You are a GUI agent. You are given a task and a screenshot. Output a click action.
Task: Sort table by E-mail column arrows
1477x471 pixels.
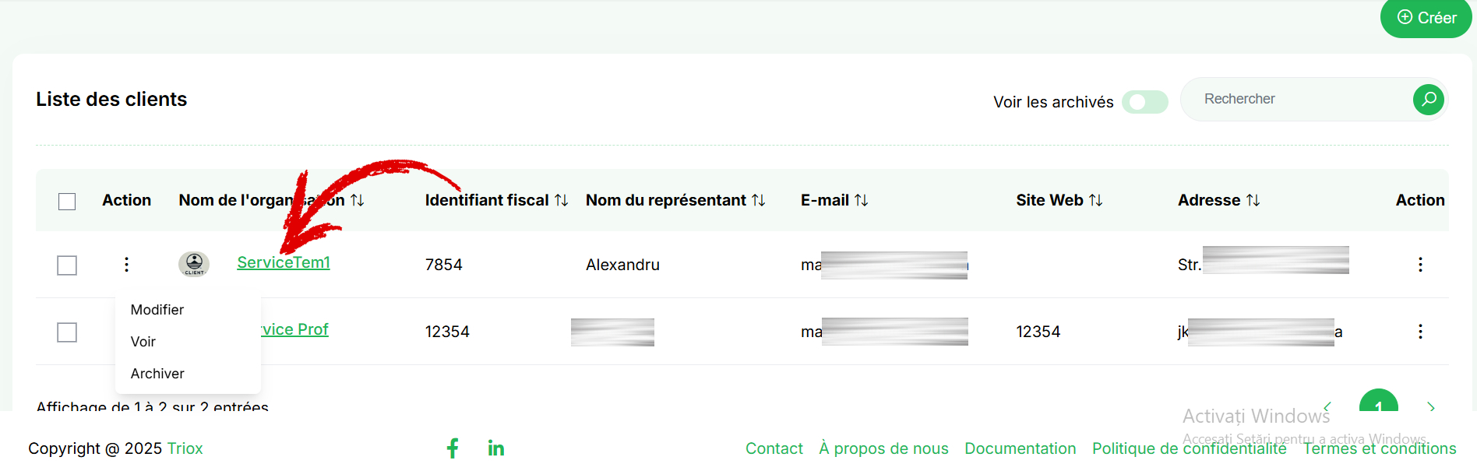pyautogui.click(x=861, y=201)
